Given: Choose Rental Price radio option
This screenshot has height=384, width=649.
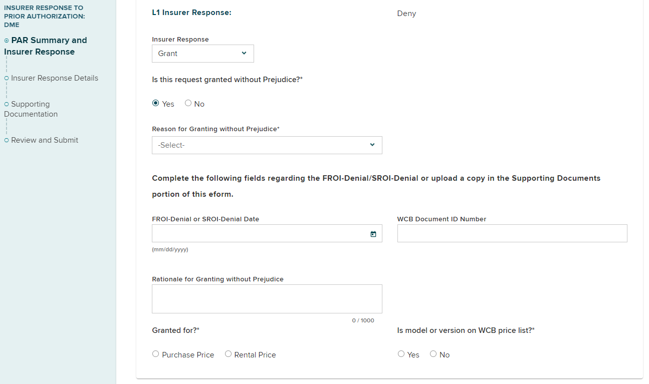Looking at the screenshot, I should click(228, 354).
